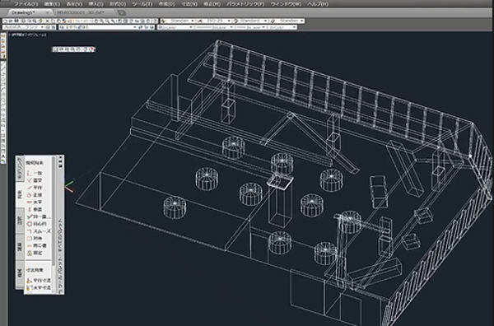
Task: Select the 正接 tangent constraint
Action: click(x=35, y=195)
